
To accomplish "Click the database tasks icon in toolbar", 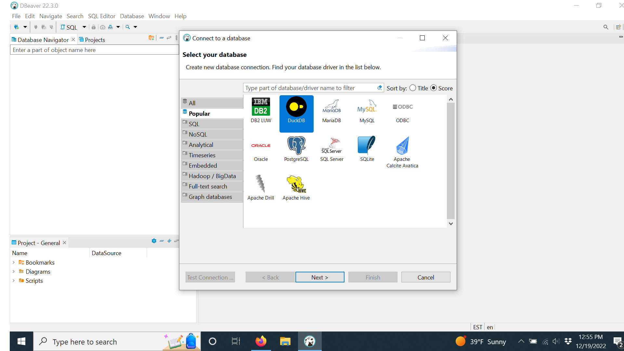I will point(110,27).
